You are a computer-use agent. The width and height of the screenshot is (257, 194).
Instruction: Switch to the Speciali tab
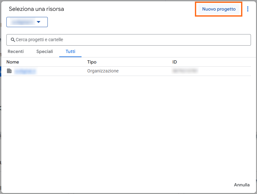(x=45, y=51)
